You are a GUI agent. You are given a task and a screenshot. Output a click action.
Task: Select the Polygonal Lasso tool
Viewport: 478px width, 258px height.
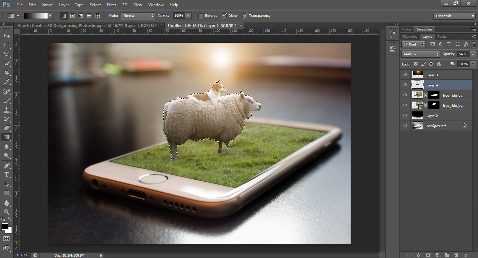7,54
